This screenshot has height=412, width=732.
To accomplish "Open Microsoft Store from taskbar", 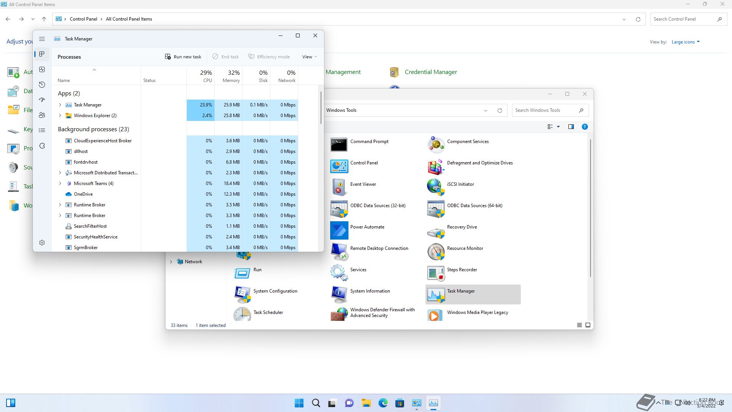I will click(x=400, y=403).
